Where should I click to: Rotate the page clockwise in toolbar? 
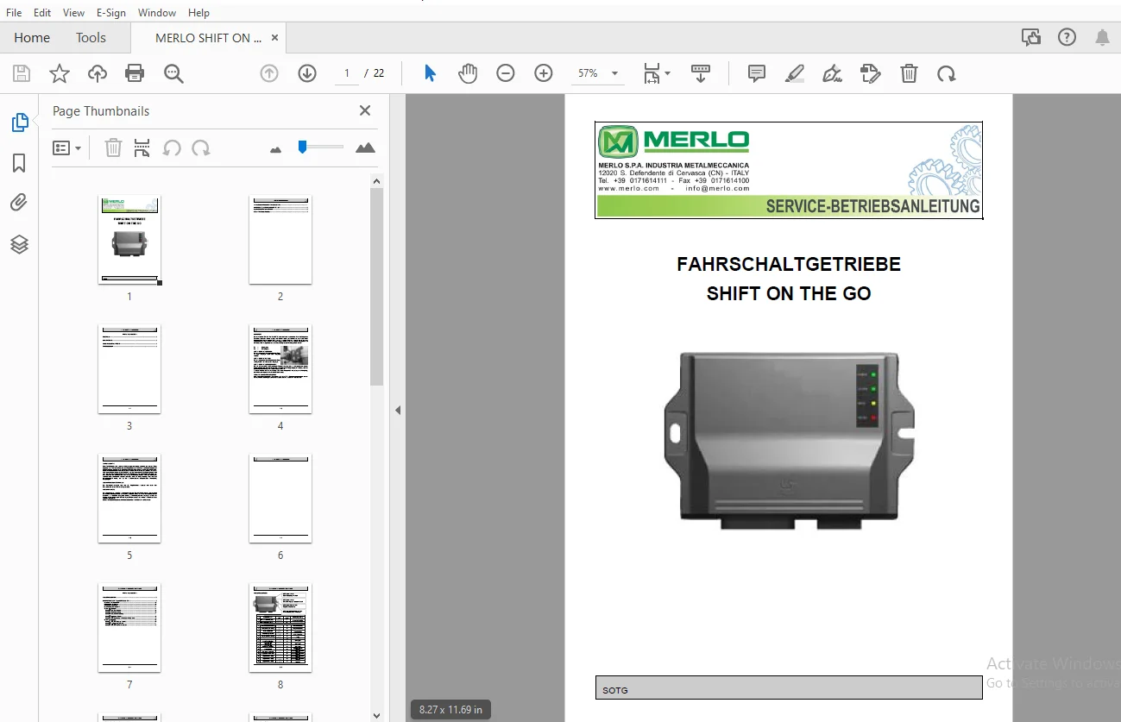[947, 73]
